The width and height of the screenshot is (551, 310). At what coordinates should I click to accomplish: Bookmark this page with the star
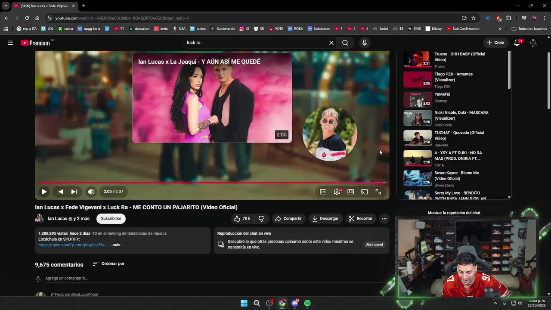pyautogui.click(x=474, y=18)
